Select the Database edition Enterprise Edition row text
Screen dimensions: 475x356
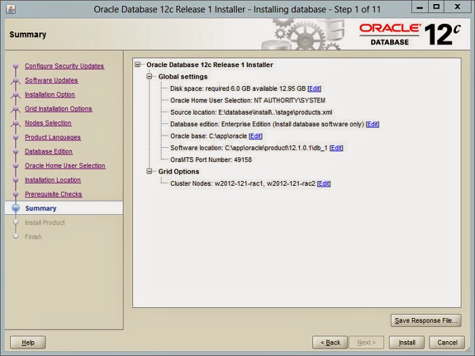pos(267,124)
